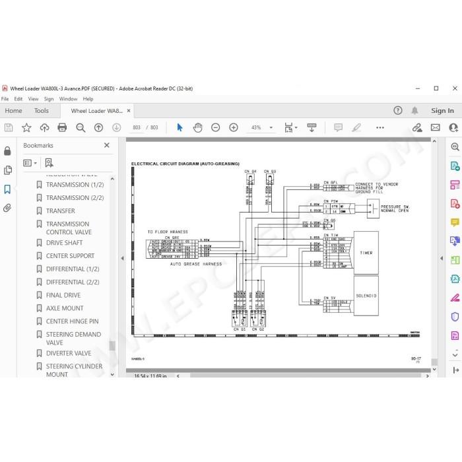
Task: Switch to the Tools tab
Action: tap(41, 111)
